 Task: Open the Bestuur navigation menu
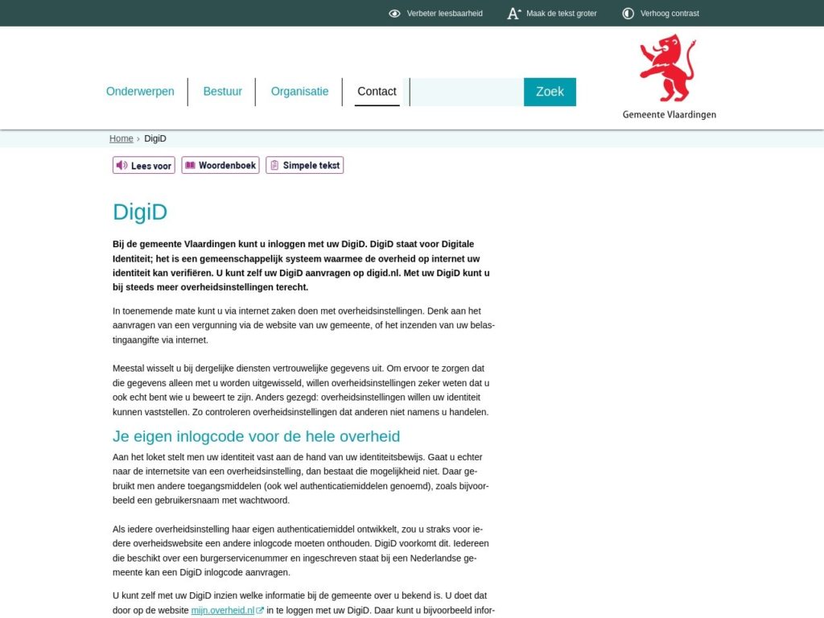[222, 91]
